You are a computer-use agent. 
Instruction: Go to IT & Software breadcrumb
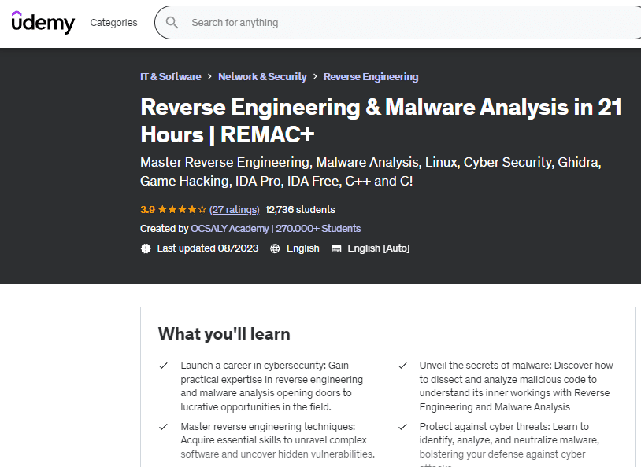pos(170,77)
